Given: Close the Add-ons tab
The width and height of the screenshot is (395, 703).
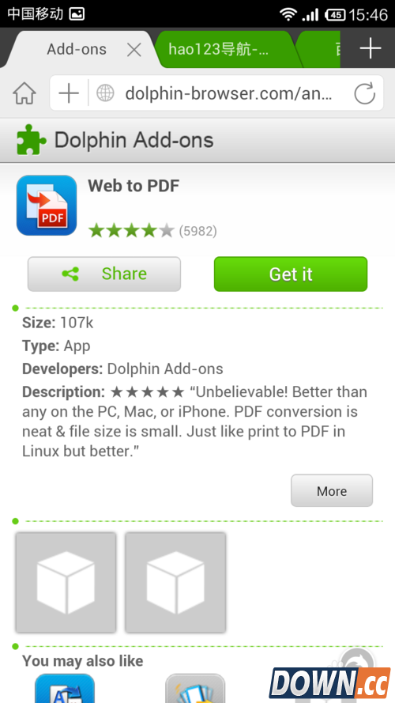Looking at the screenshot, I should 134,50.
